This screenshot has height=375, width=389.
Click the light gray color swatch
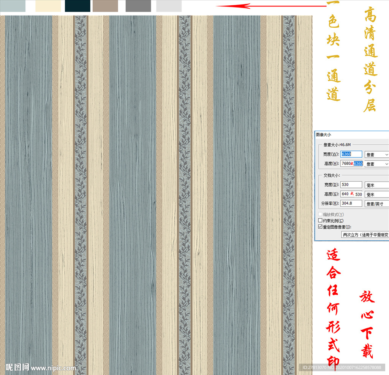(x=169, y=6)
